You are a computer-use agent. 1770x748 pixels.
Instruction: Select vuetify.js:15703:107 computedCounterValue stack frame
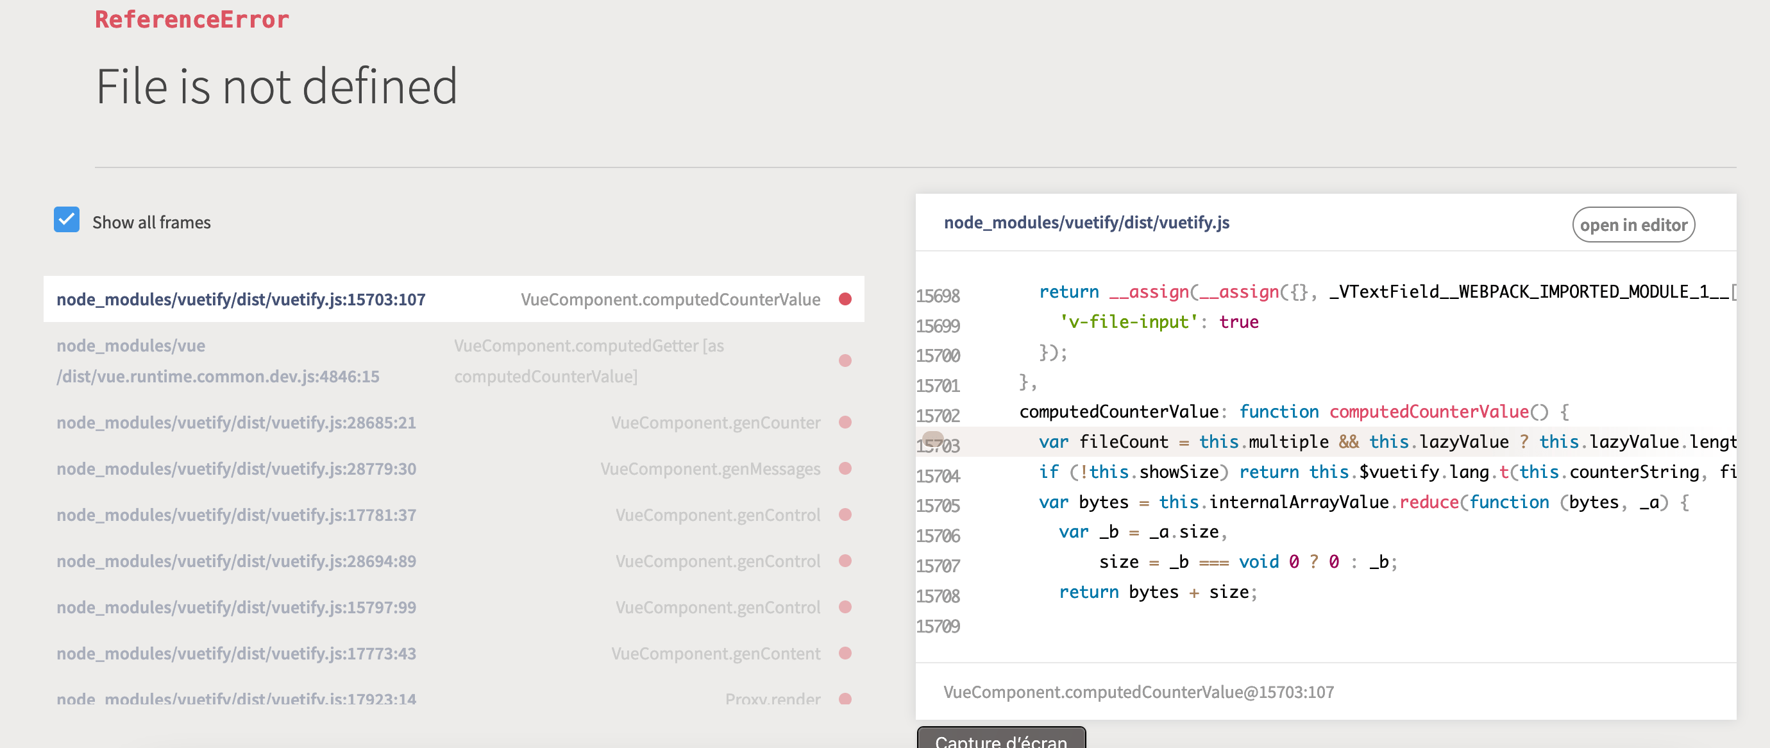click(240, 299)
